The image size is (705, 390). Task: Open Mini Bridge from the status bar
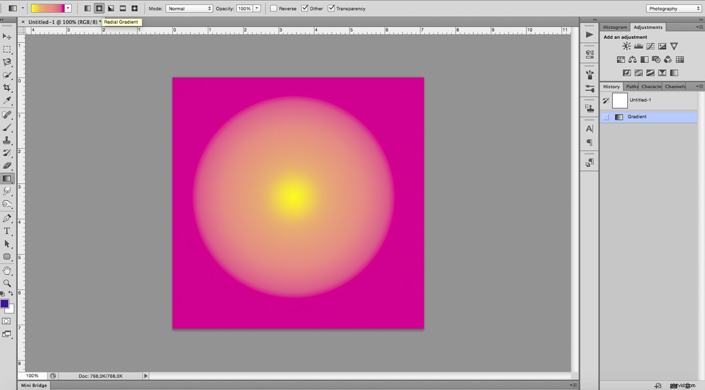(33, 385)
